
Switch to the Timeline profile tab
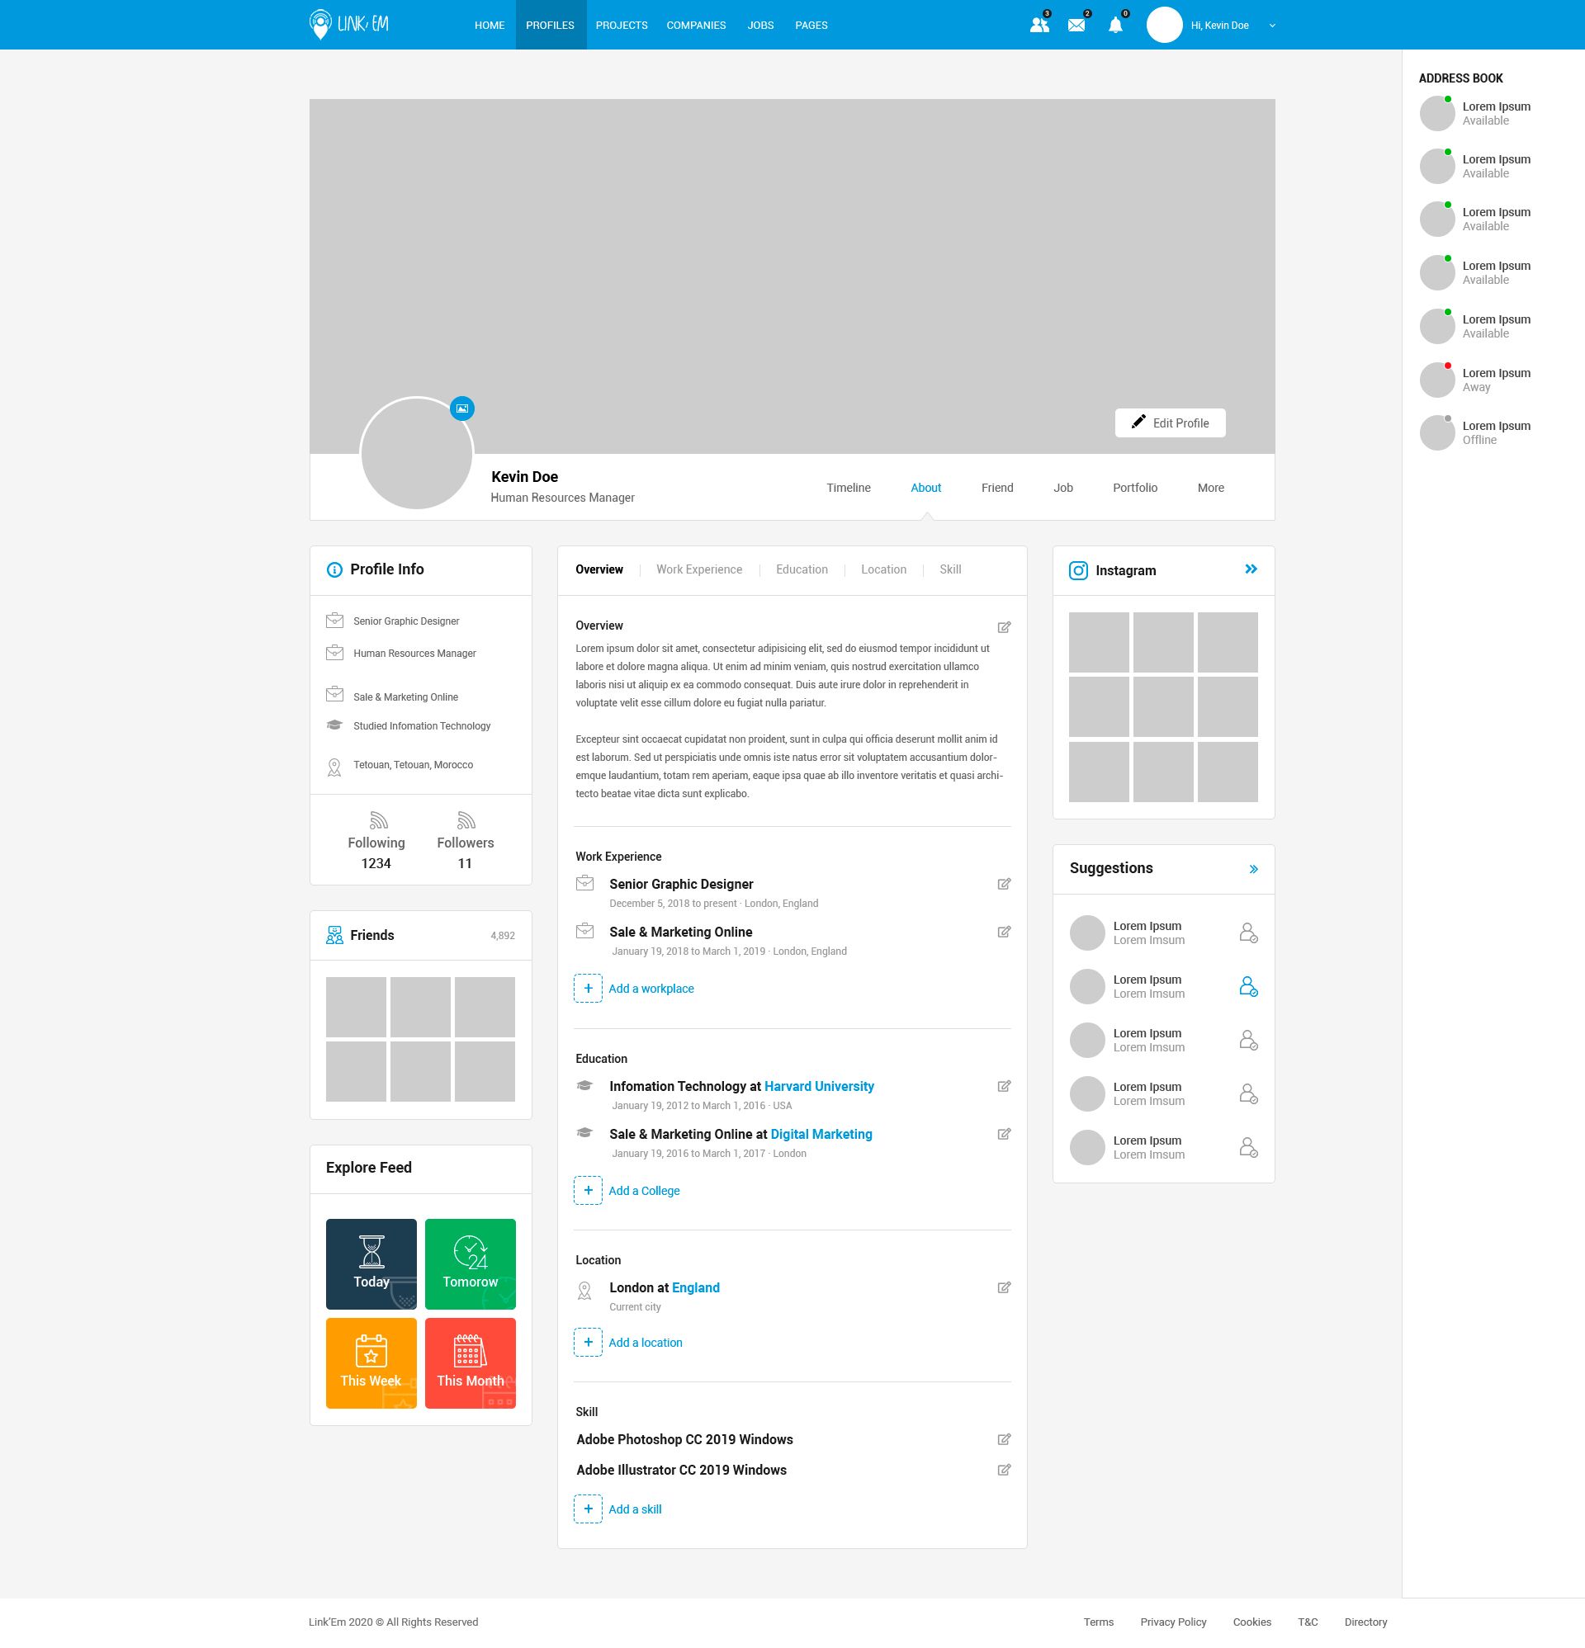[x=848, y=488]
